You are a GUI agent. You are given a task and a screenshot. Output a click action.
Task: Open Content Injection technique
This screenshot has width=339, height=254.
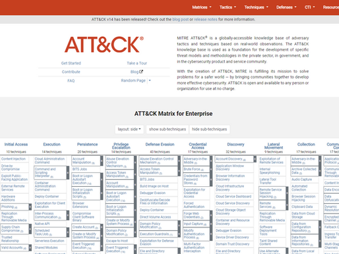[x=13, y=159]
